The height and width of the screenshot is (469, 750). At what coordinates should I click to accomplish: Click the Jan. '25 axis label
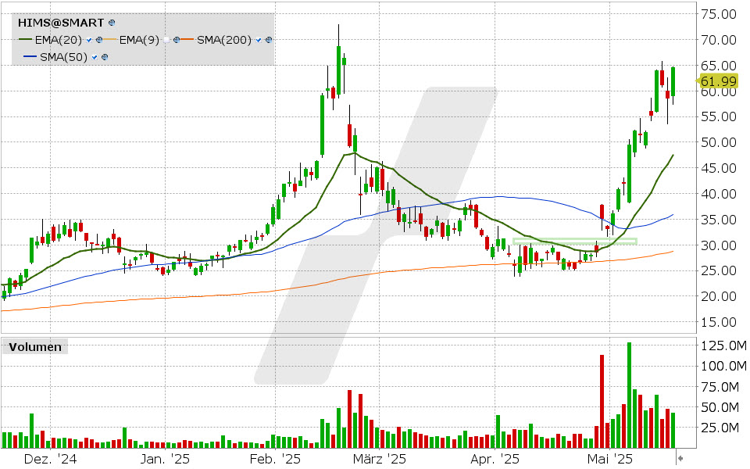tap(165, 459)
